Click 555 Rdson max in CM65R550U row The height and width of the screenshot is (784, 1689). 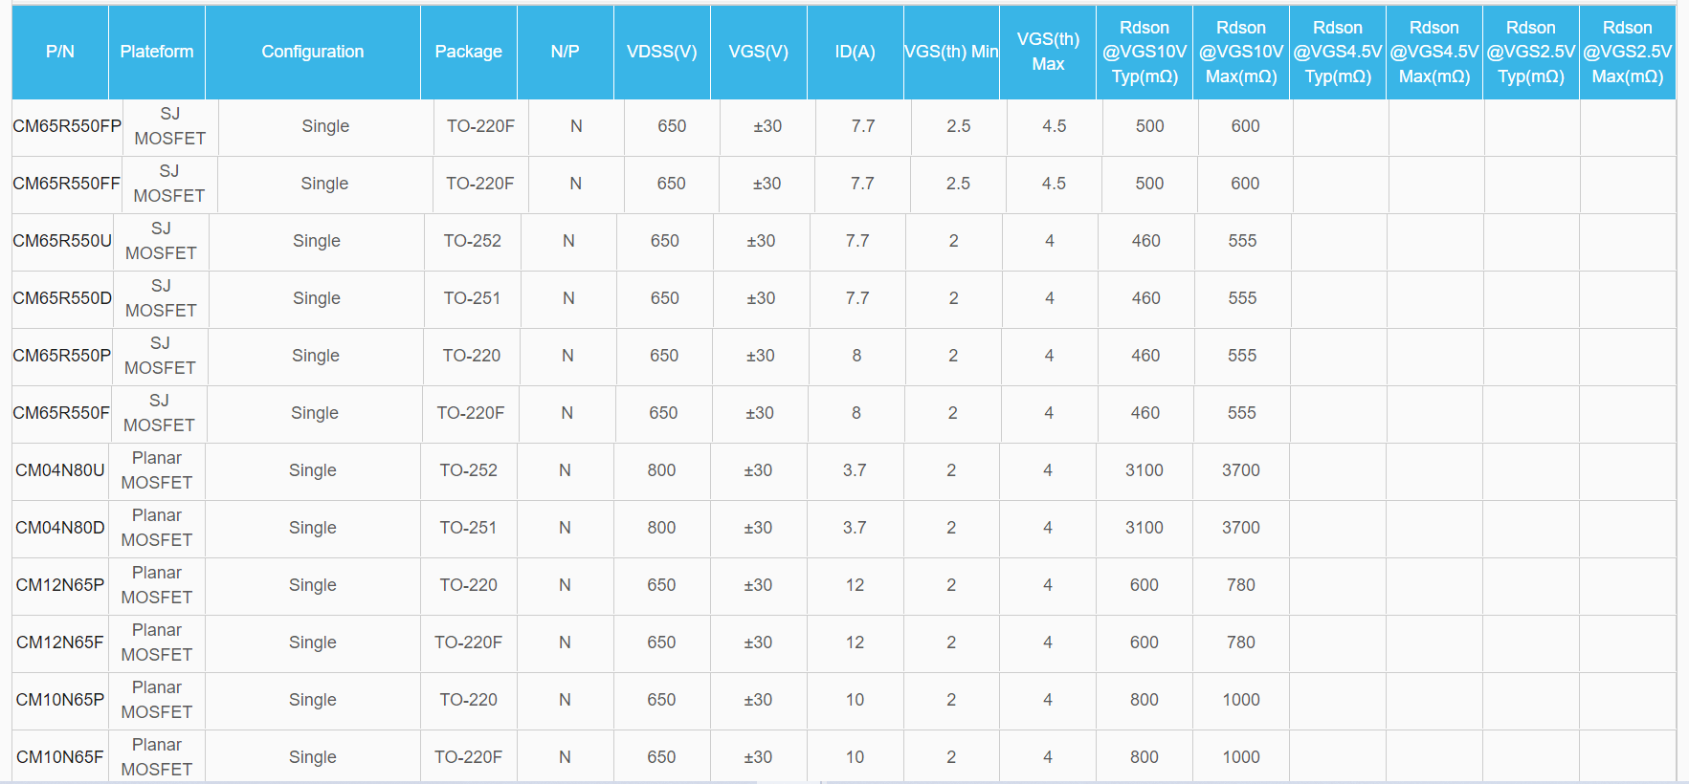click(1242, 241)
